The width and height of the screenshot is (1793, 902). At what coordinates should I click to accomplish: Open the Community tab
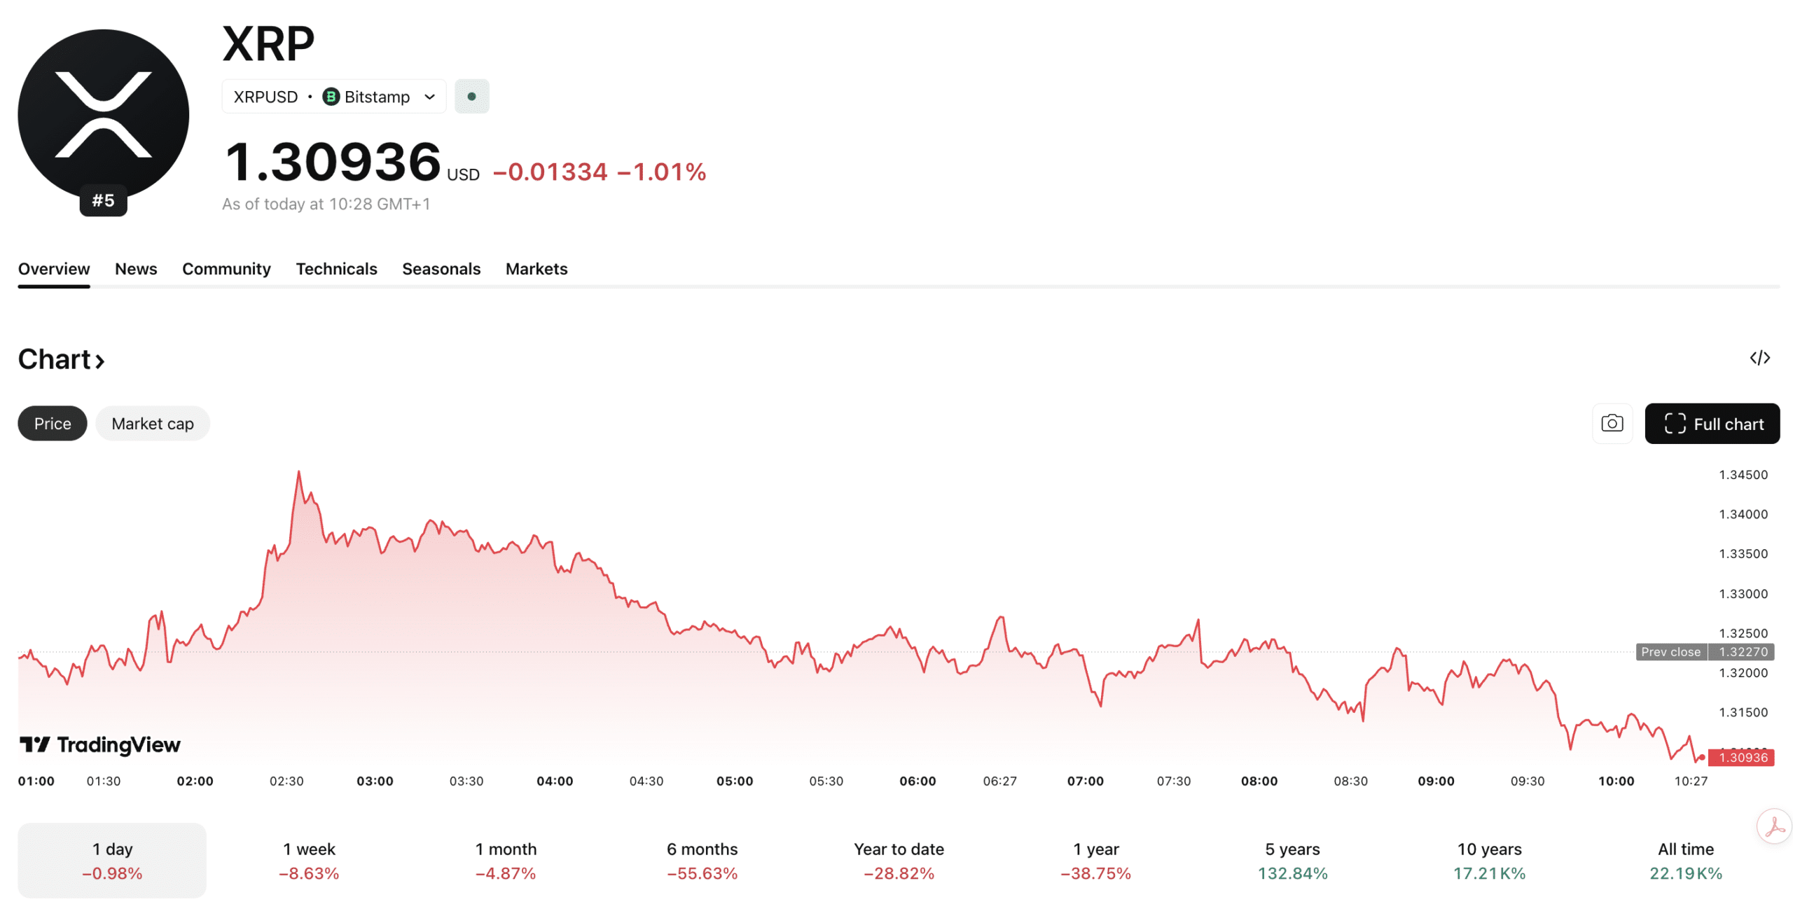[x=226, y=269]
